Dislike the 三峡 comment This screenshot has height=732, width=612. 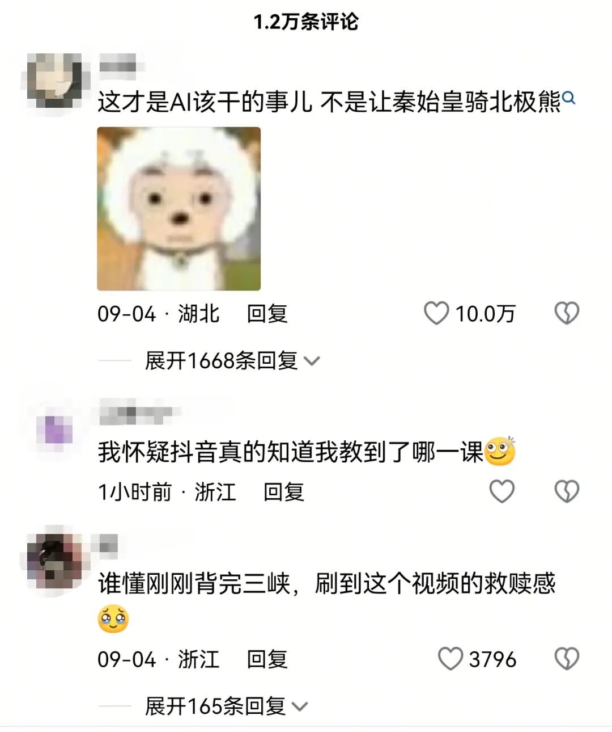pos(567,659)
